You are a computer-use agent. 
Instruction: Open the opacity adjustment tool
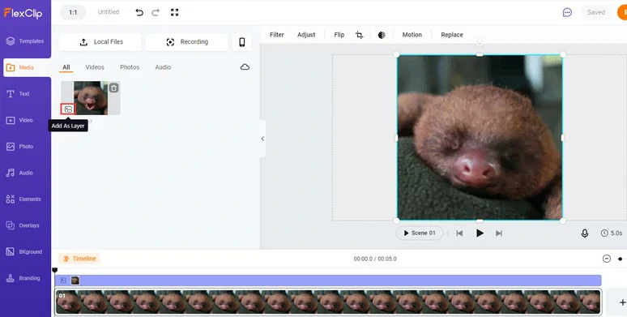pyautogui.click(x=382, y=35)
